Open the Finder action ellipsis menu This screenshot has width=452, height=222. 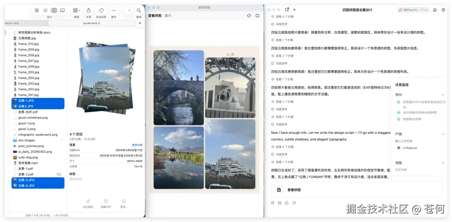114,10
